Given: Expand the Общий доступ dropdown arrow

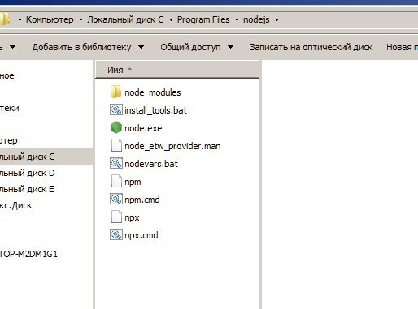Looking at the screenshot, I should point(230,47).
